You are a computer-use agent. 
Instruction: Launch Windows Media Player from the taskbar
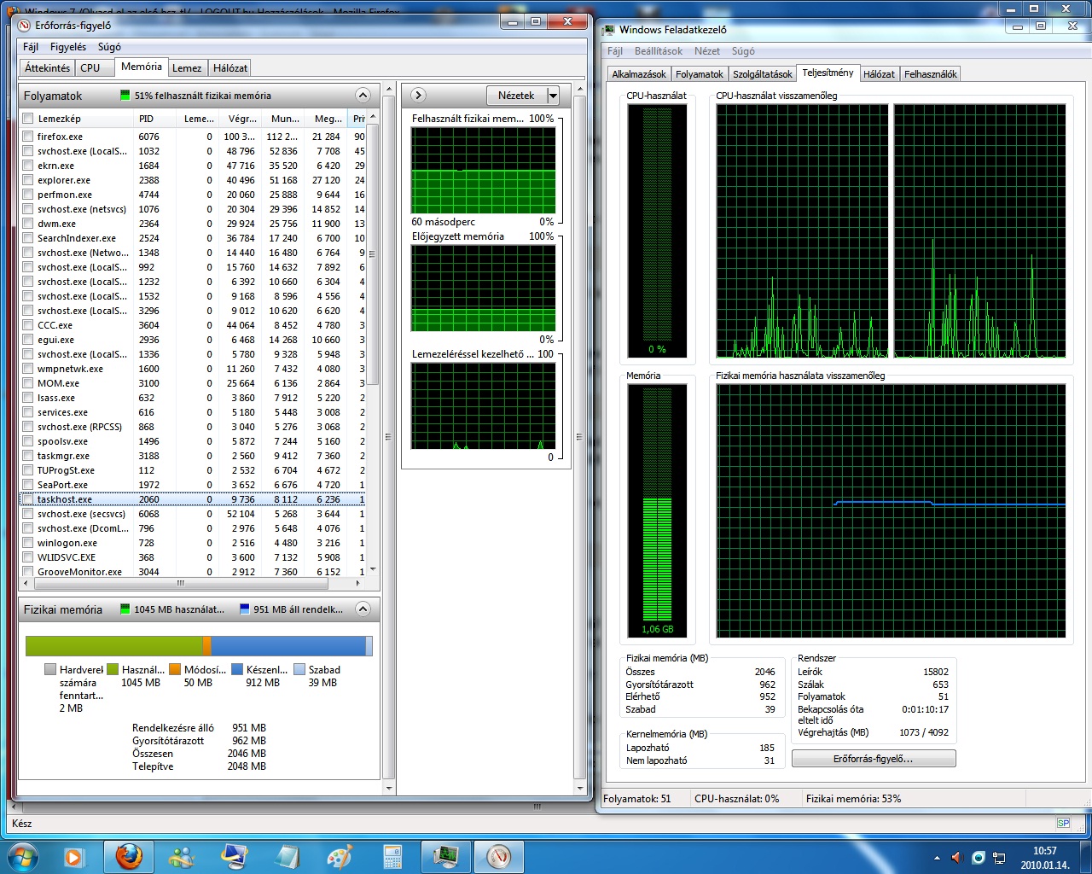pos(74,856)
